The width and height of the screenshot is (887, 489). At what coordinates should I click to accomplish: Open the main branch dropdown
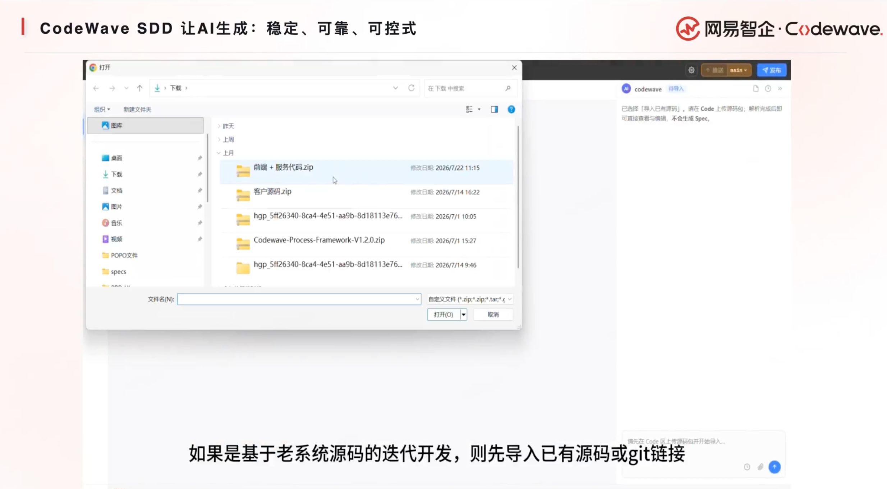click(x=739, y=70)
